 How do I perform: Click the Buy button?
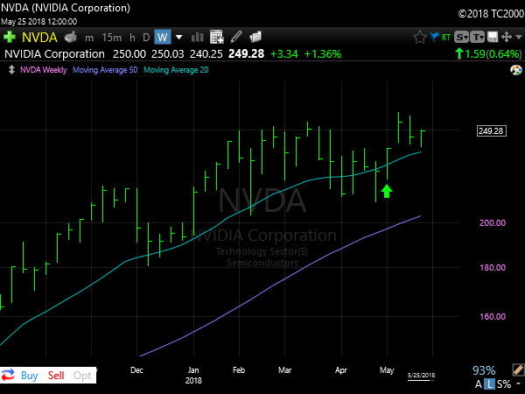(30, 376)
